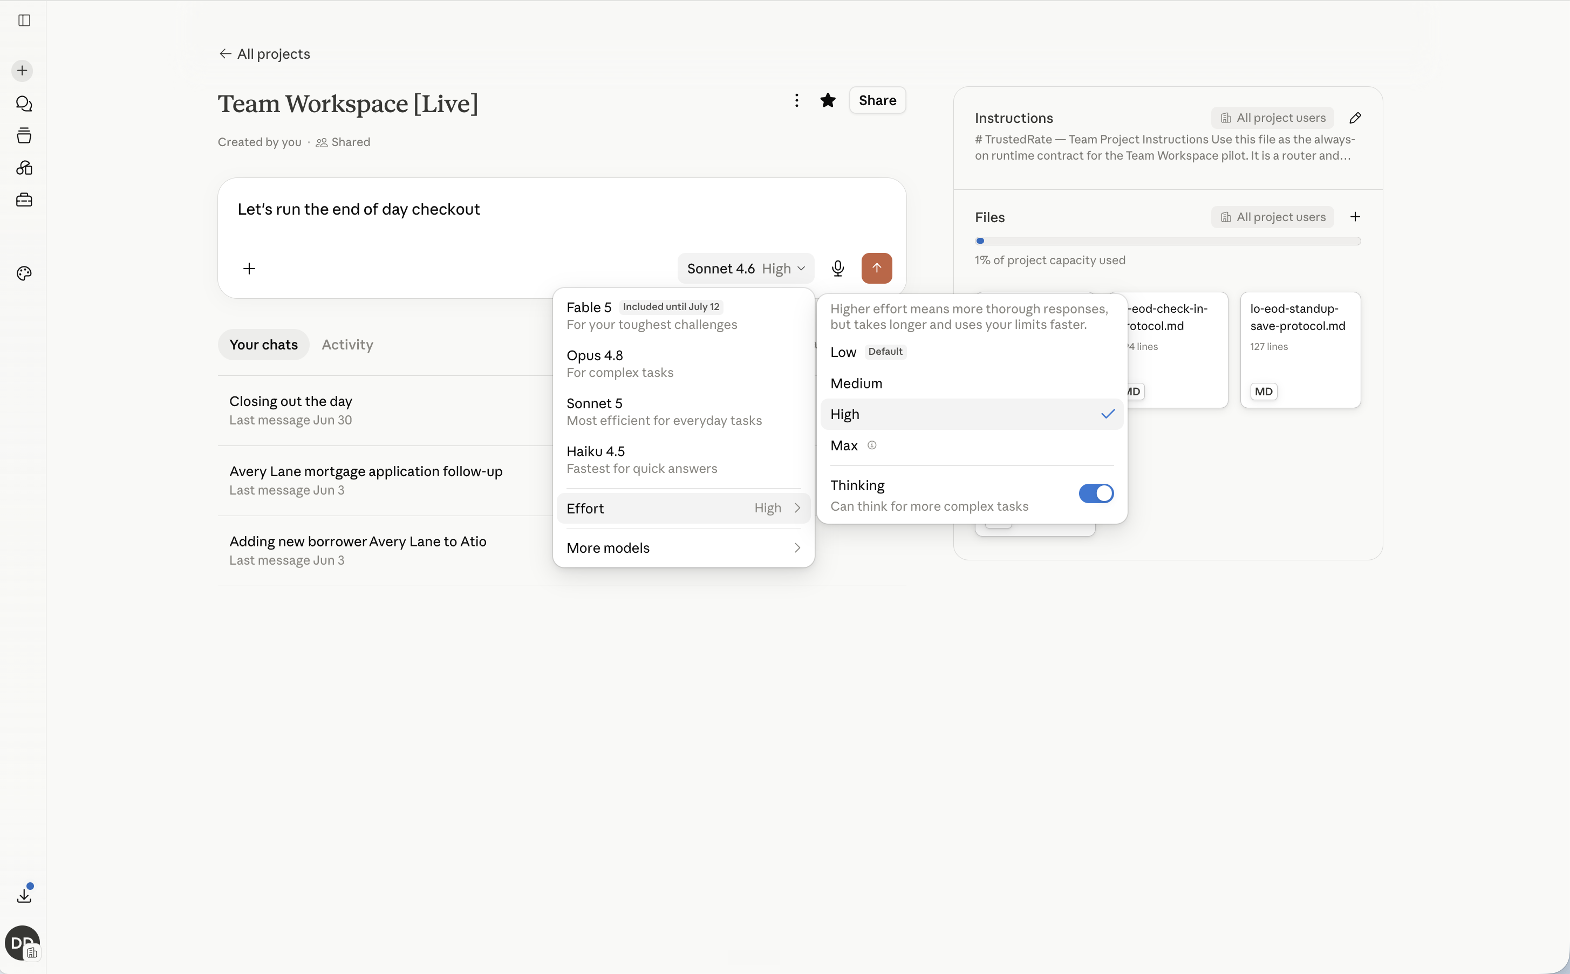
Task: Open the projects icon in sidebar
Action: 24,136
